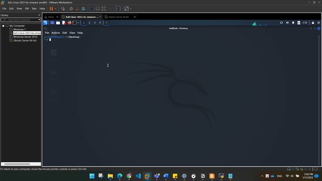Toggle the thumbnail bar view
The image size is (322, 181).
tap(98, 9)
